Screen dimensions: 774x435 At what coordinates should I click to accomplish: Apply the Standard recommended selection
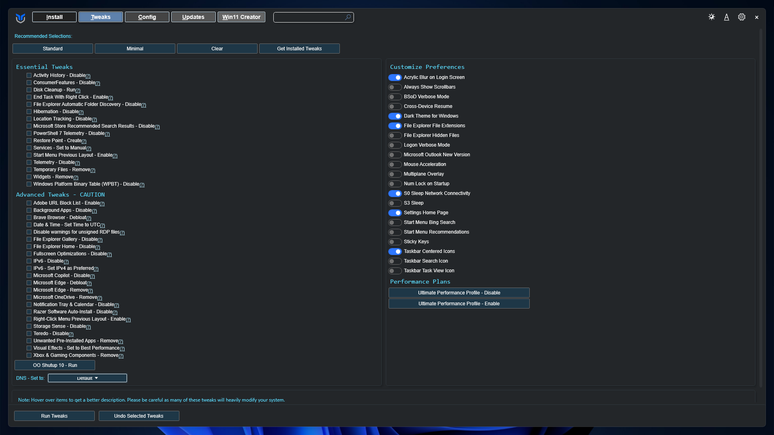pos(53,49)
